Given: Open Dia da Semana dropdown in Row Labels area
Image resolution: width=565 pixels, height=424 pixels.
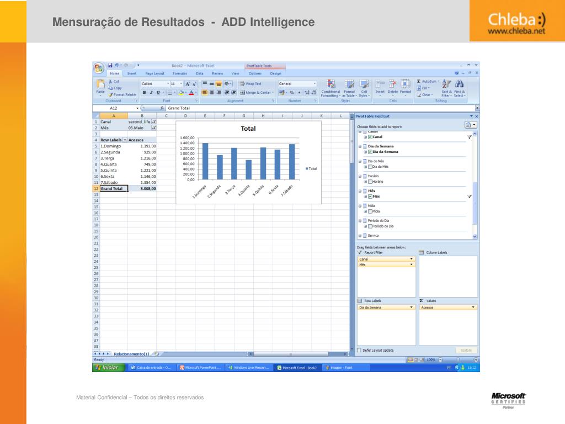Looking at the screenshot, I should click(411, 308).
